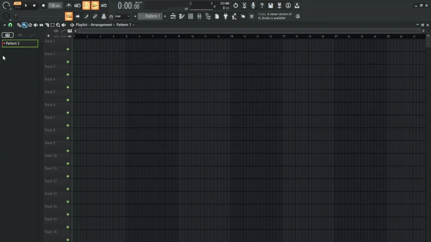Toggle auto-scroll arrow button

(77, 16)
